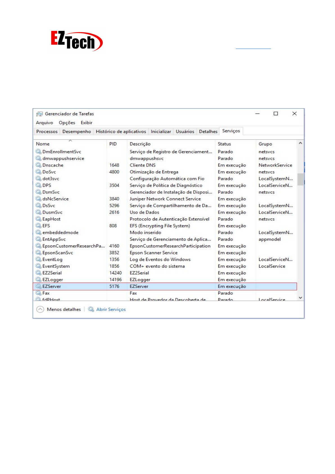
Task: Click gear icon beside DsmSvc
Action: click(x=38, y=192)
